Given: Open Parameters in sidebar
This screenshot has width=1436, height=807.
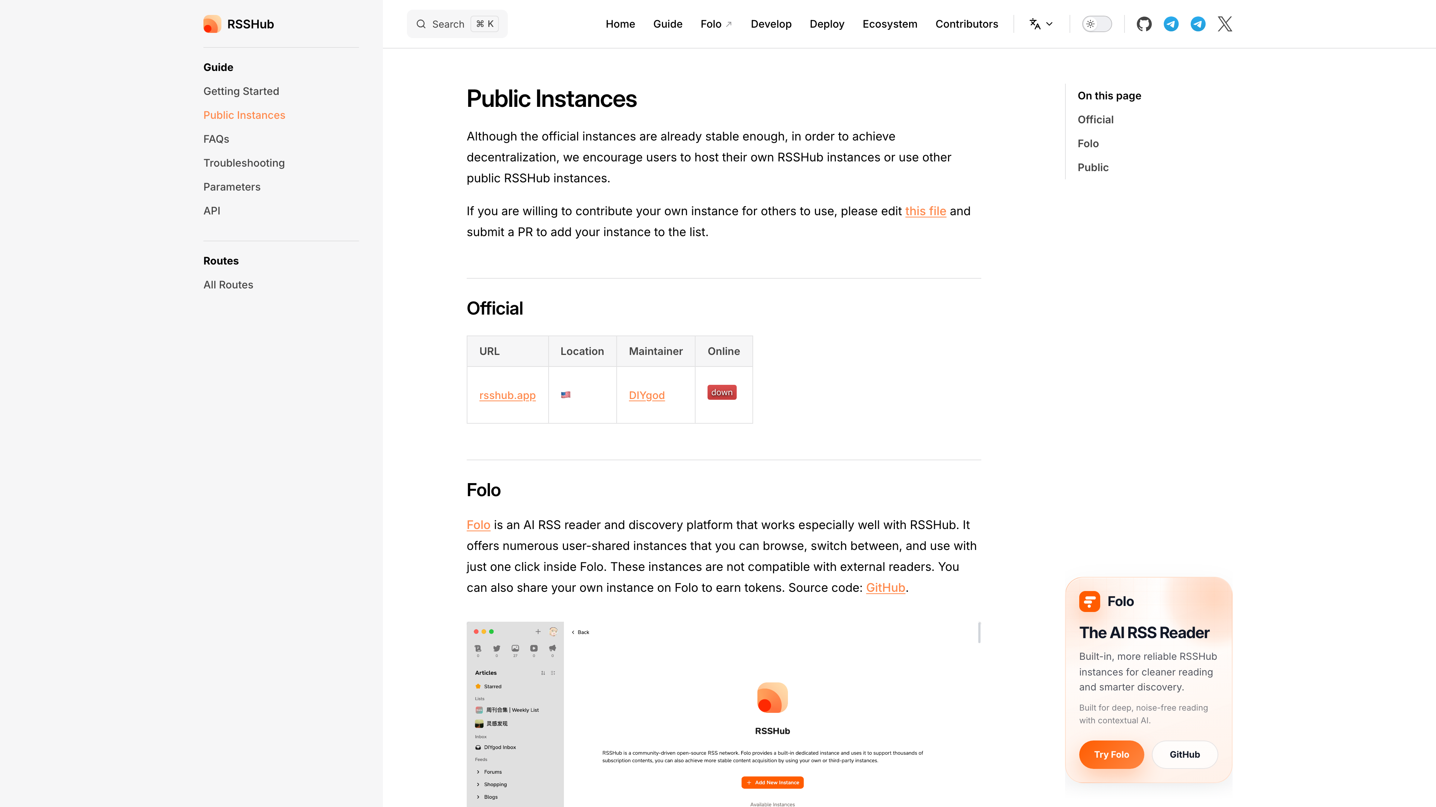Looking at the screenshot, I should point(232,187).
